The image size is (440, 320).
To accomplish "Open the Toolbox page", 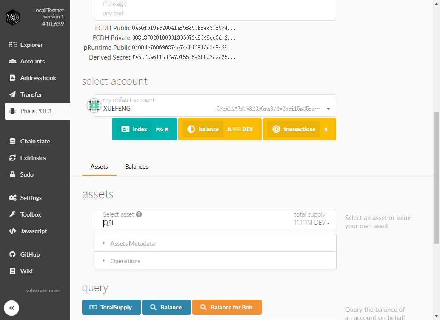I will click(31, 214).
